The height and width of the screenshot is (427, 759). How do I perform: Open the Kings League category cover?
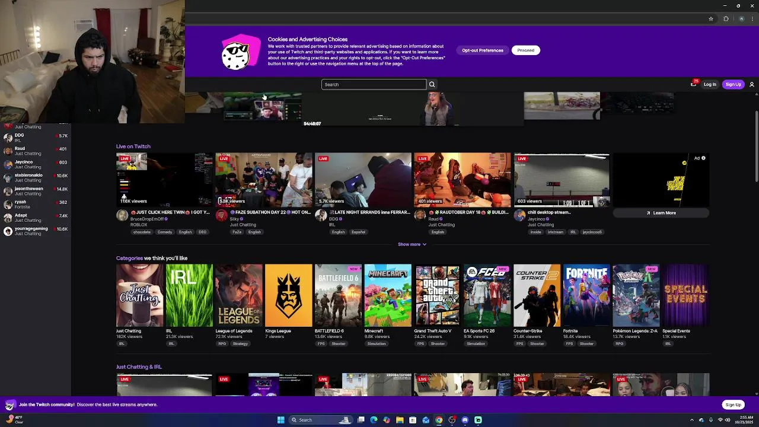pyautogui.click(x=289, y=295)
